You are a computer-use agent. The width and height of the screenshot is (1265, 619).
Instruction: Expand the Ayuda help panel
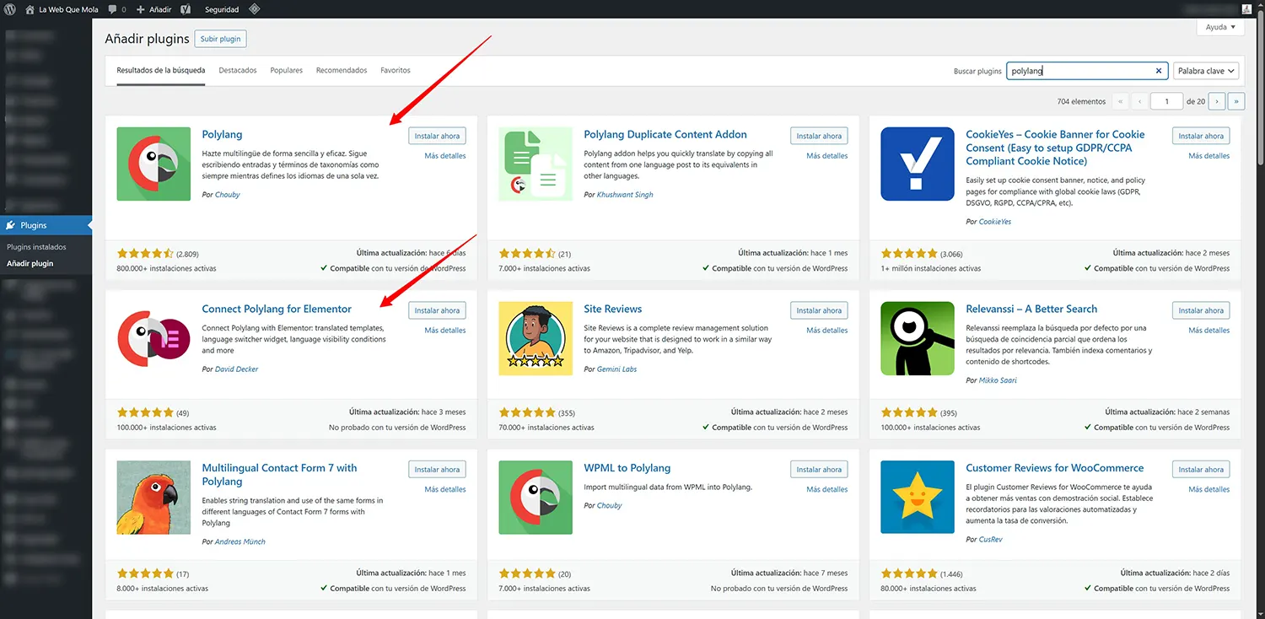coord(1219,27)
